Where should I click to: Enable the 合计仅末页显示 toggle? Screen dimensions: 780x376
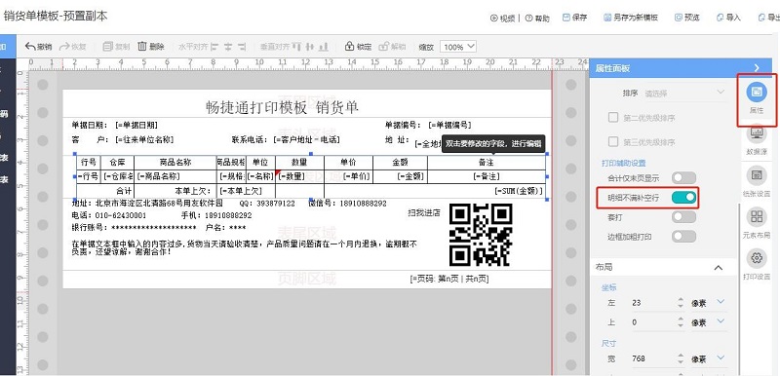[684, 178]
